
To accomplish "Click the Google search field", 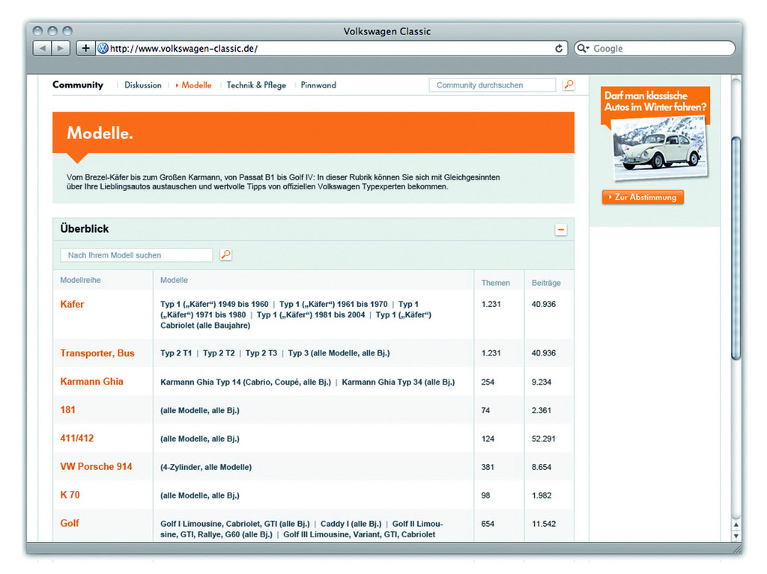I will coord(655,49).
